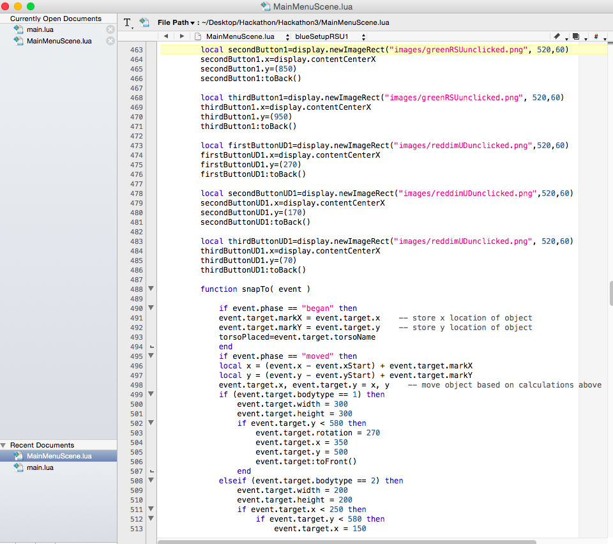Open main.lua from Recent Documents
This screenshot has height=544, width=613.
coord(40,467)
